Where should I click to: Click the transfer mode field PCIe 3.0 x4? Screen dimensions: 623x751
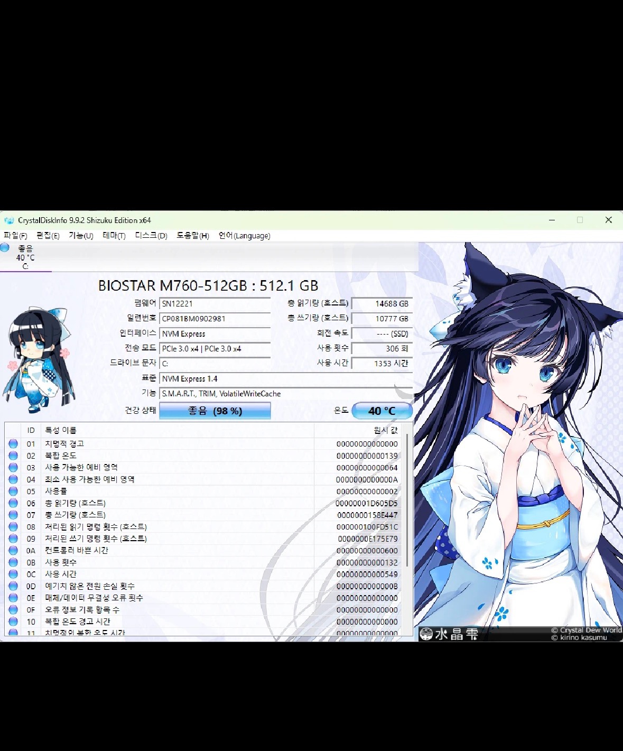(x=215, y=349)
